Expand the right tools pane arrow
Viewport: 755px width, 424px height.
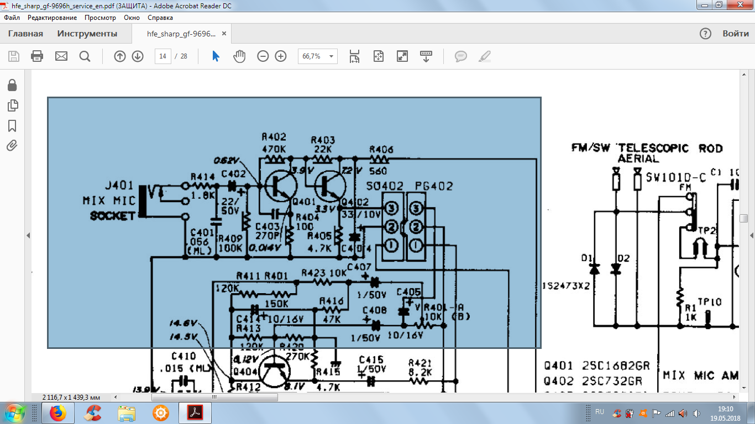pos(751,236)
